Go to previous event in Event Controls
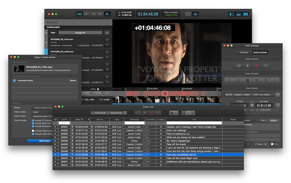 pos(229,80)
